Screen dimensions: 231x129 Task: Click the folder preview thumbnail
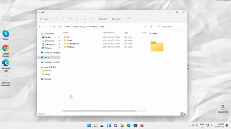(x=157, y=46)
